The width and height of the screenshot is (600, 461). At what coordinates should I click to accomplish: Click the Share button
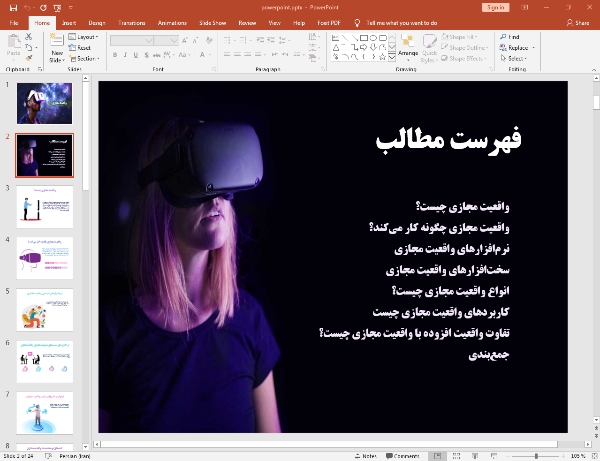pos(578,23)
